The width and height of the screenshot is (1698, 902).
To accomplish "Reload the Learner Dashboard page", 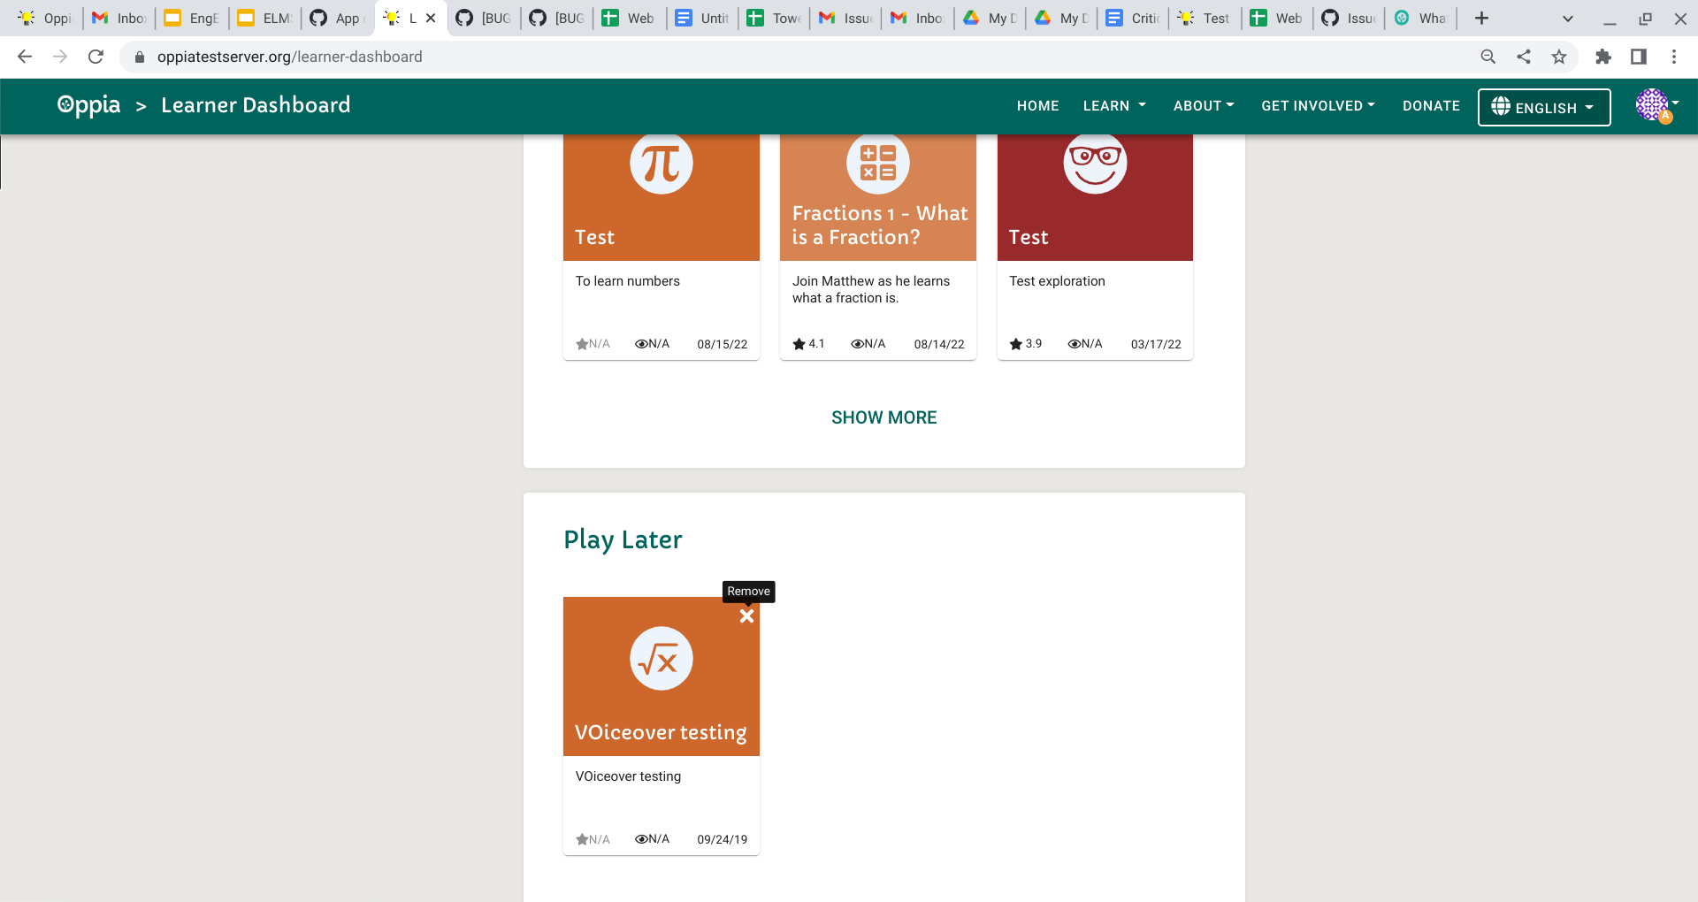I will (96, 56).
